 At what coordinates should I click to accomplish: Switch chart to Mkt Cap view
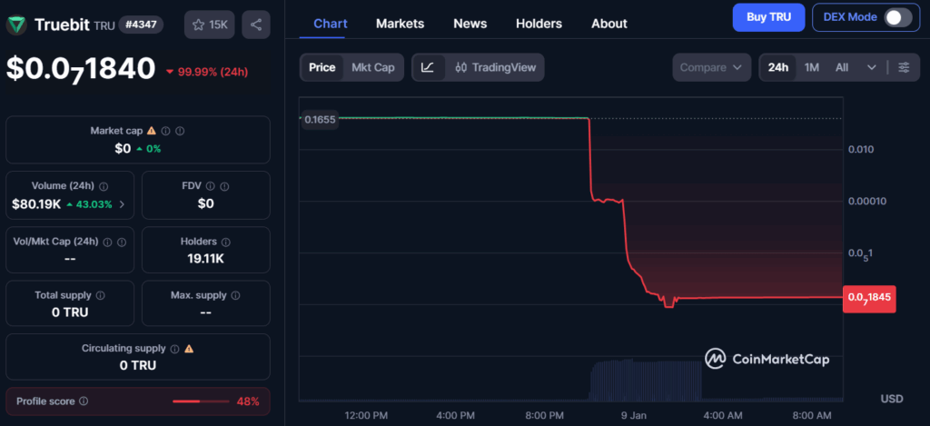tap(373, 67)
